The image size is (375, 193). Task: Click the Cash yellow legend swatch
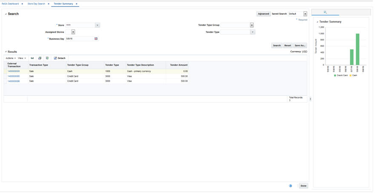click(351, 75)
